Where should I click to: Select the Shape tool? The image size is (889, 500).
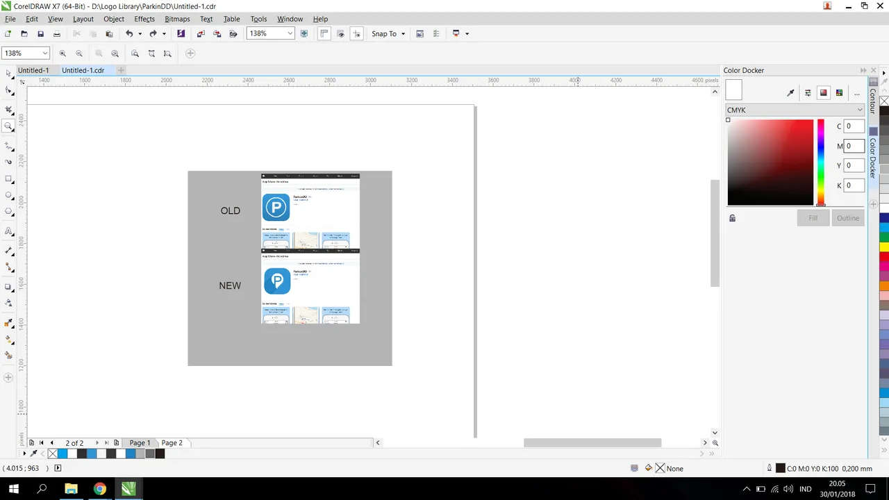pyautogui.click(x=8, y=91)
